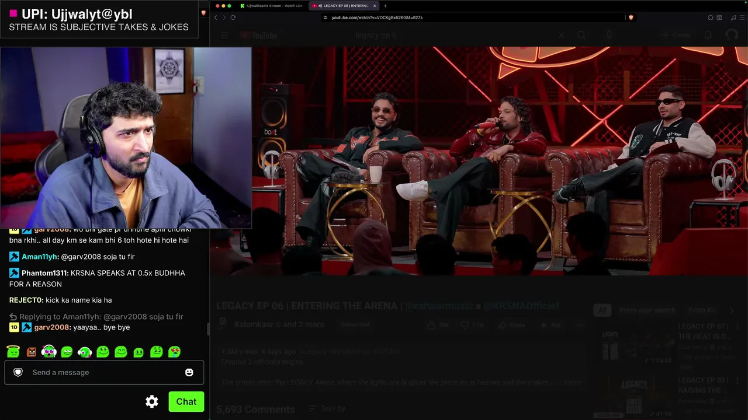This screenshot has width=748, height=420.
Task: Open the YouTube guide menu icon
Action: (x=224, y=36)
